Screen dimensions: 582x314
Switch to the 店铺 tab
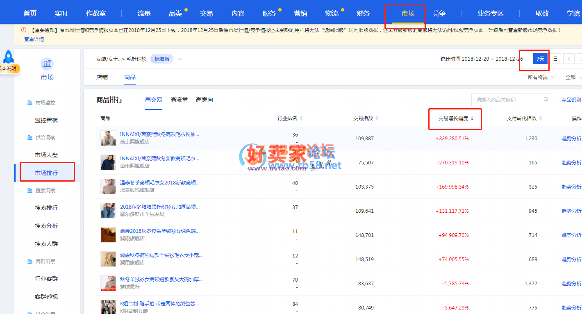click(x=102, y=77)
